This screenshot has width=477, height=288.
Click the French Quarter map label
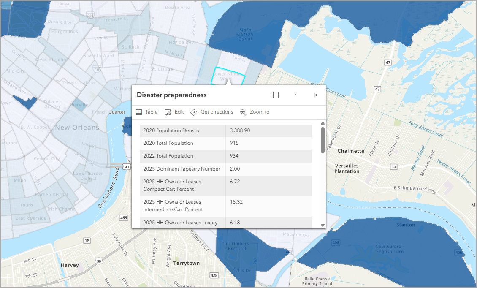click(x=108, y=112)
